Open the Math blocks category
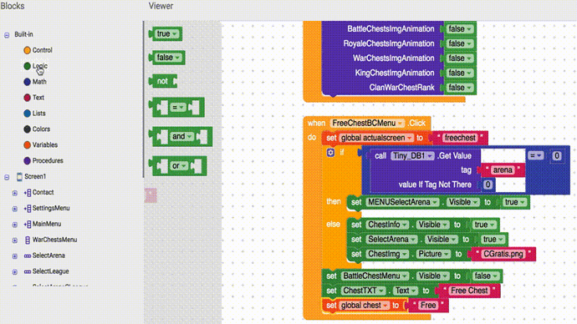577x324 pixels. tap(35, 82)
